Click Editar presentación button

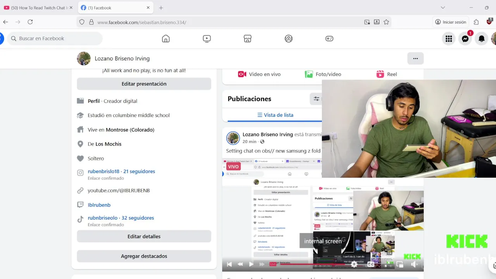pyautogui.click(x=144, y=84)
